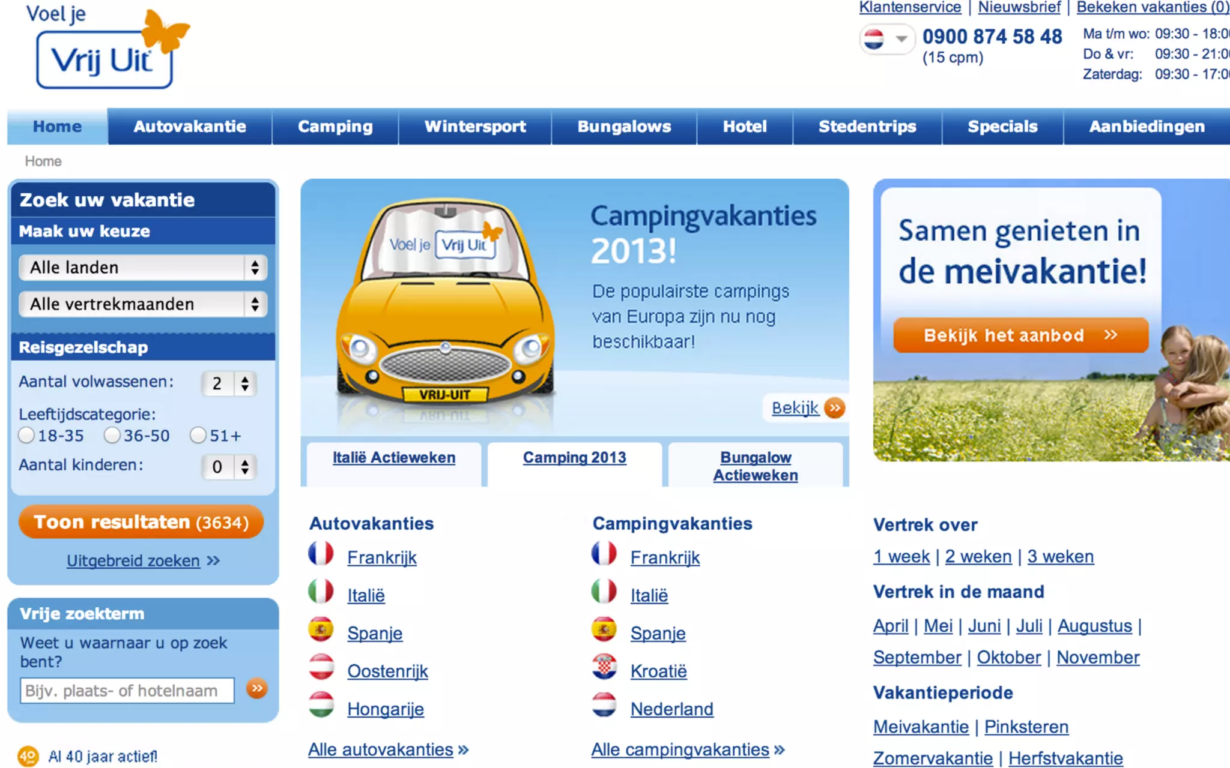Click the Hungarian flag icon
1230x768 pixels.
tap(321, 705)
